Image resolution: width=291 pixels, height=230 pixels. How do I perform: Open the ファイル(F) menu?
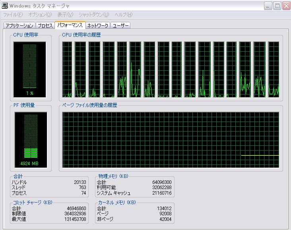click(x=13, y=14)
